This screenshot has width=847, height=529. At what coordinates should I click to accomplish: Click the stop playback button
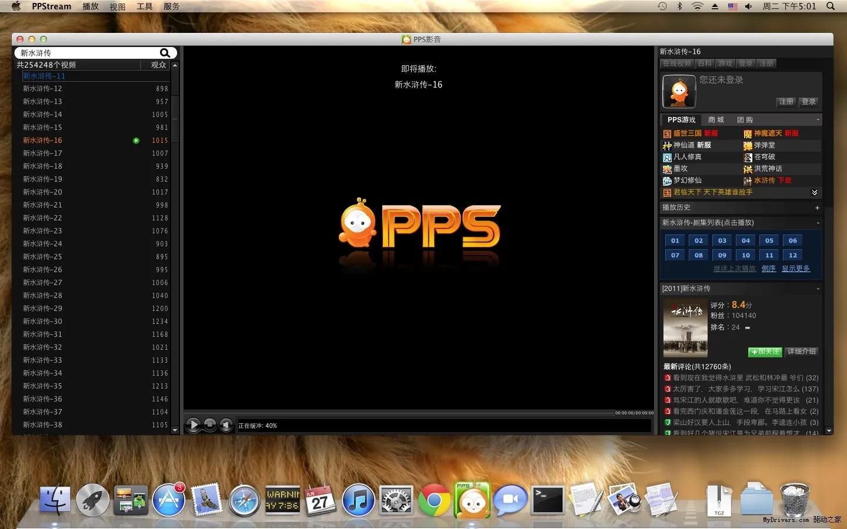[x=209, y=425]
